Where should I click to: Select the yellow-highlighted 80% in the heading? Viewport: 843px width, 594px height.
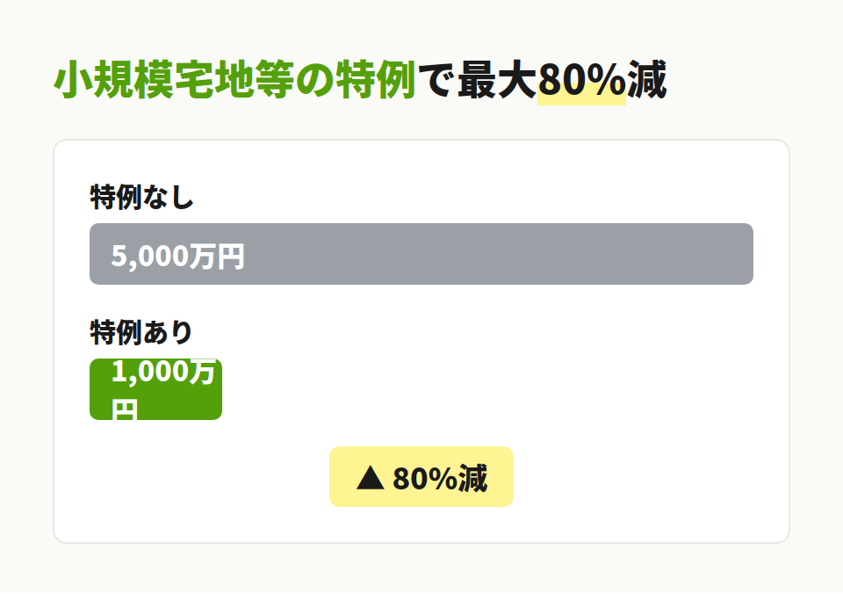(x=581, y=80)
